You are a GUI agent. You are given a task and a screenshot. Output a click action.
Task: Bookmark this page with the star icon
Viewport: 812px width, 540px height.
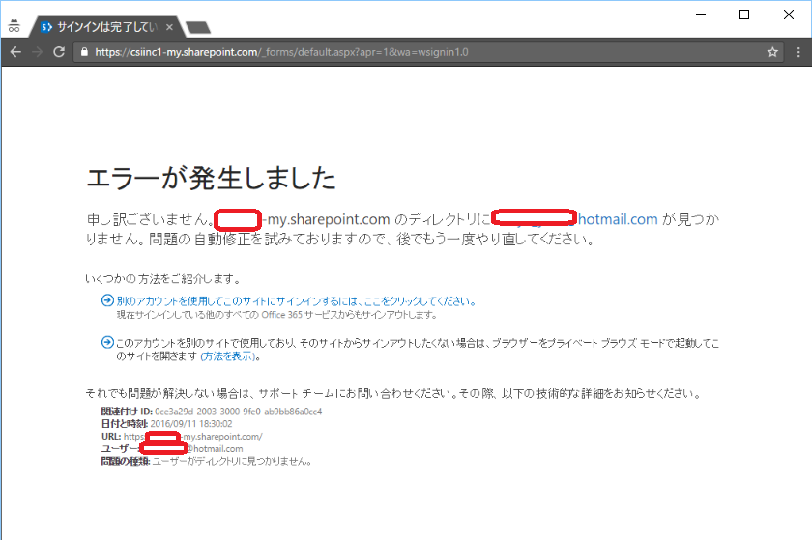[772, 52]
